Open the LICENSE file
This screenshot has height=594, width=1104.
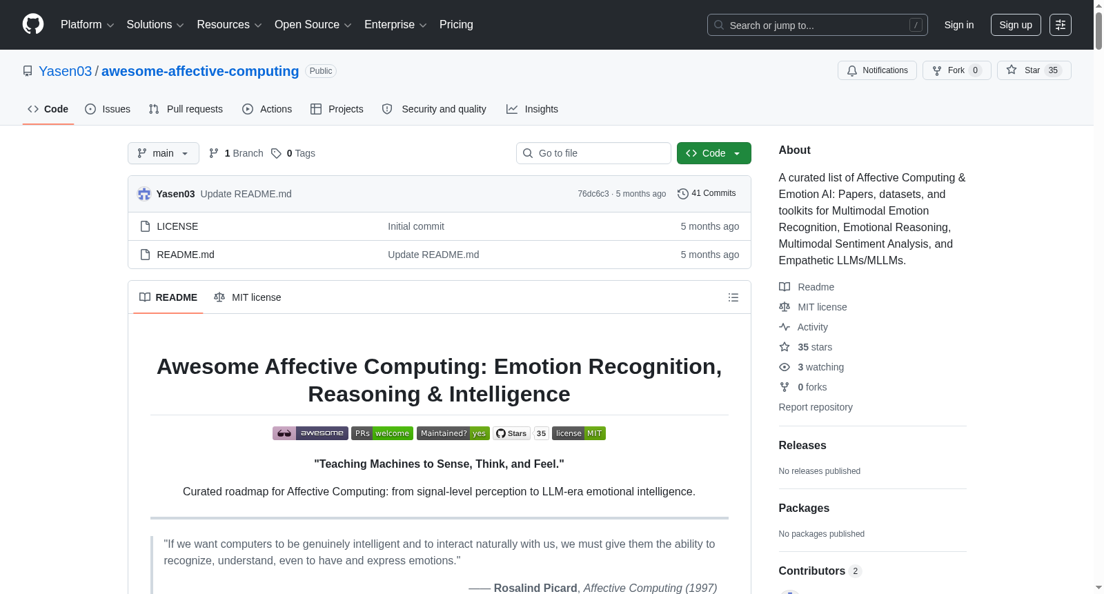[177, 226]
